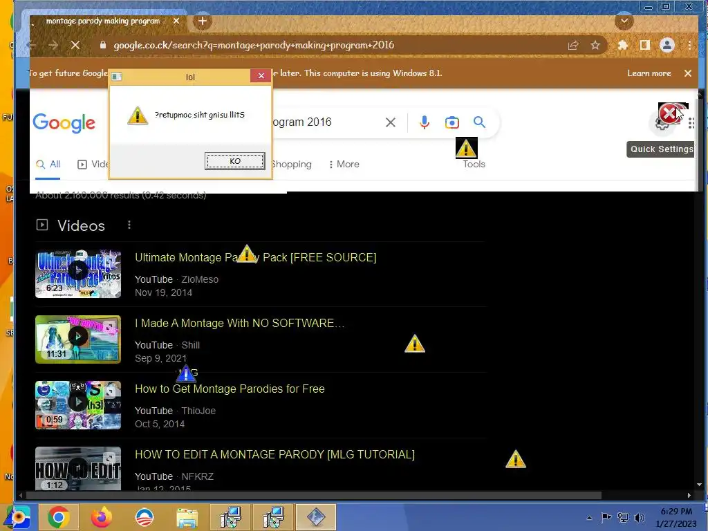This screenshot has width=708, height=531.
Task: Click the Windows Start button on the taskbar
Action: coord(18,517)
